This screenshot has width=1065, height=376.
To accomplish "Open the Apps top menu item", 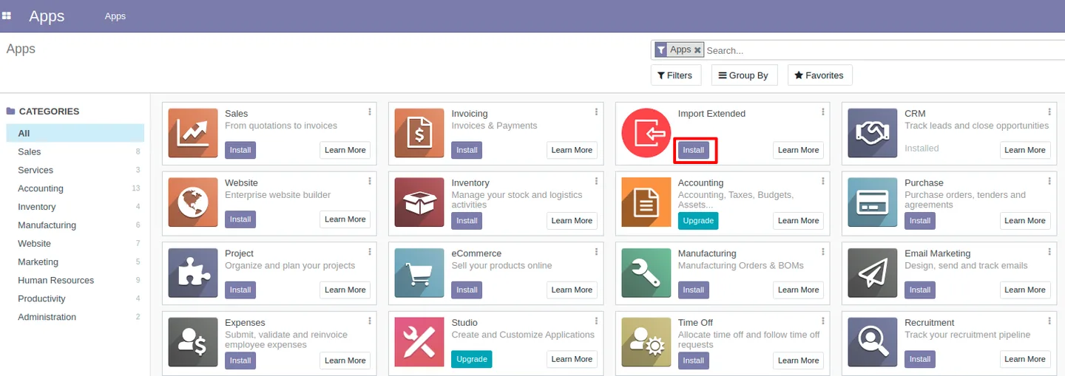I will point(115,16).
